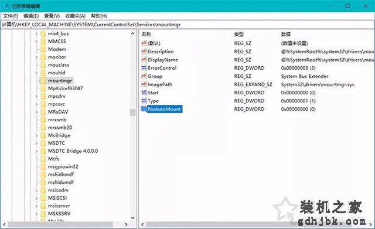Select the monitor key label
Image resolution: width=375 pixels, height=229 pixels.
(57, 57)
